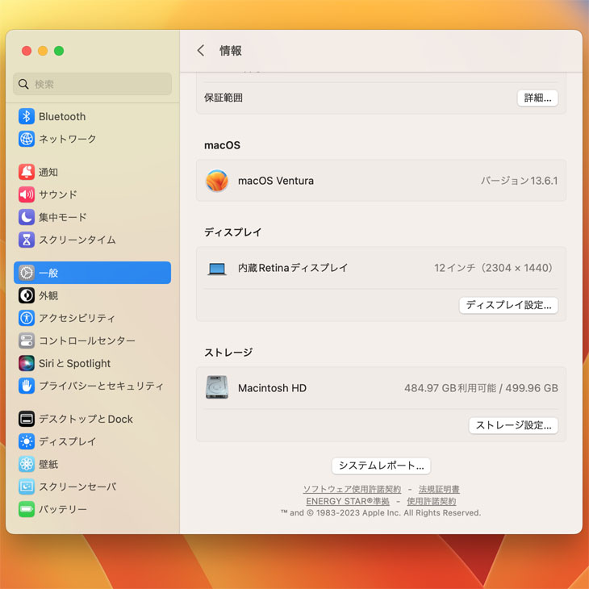Image resolution: width=589 pixels, height=589 pixels.
Task: Click the 外観 appearance icon
Action: pos(27,295)
